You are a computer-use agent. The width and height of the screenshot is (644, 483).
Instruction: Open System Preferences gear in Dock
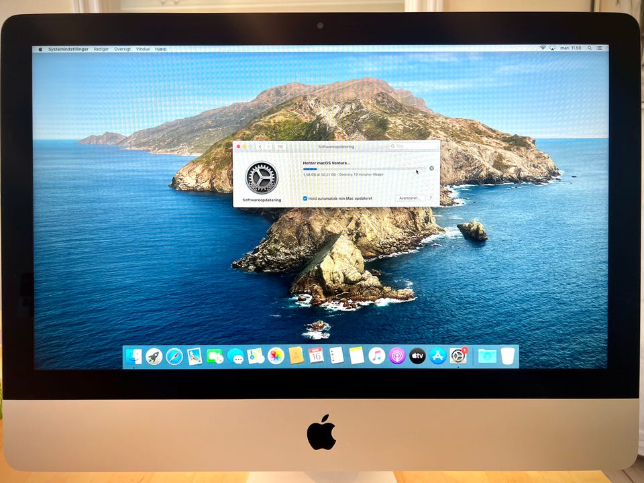(458, 356)
